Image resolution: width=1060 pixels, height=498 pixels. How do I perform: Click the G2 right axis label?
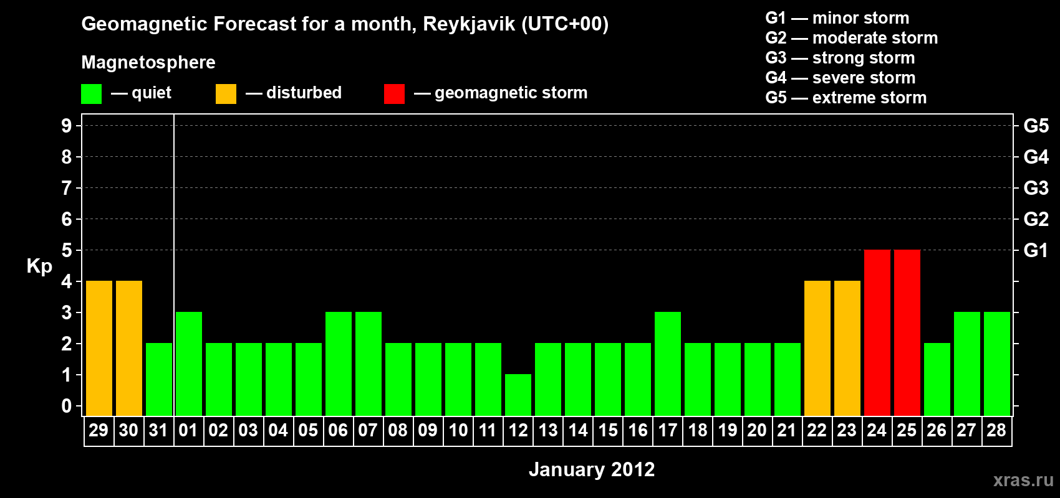(1036, 219)
